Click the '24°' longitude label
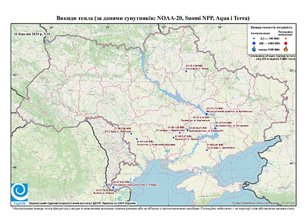Screen dimensions: 306x217 51,28
